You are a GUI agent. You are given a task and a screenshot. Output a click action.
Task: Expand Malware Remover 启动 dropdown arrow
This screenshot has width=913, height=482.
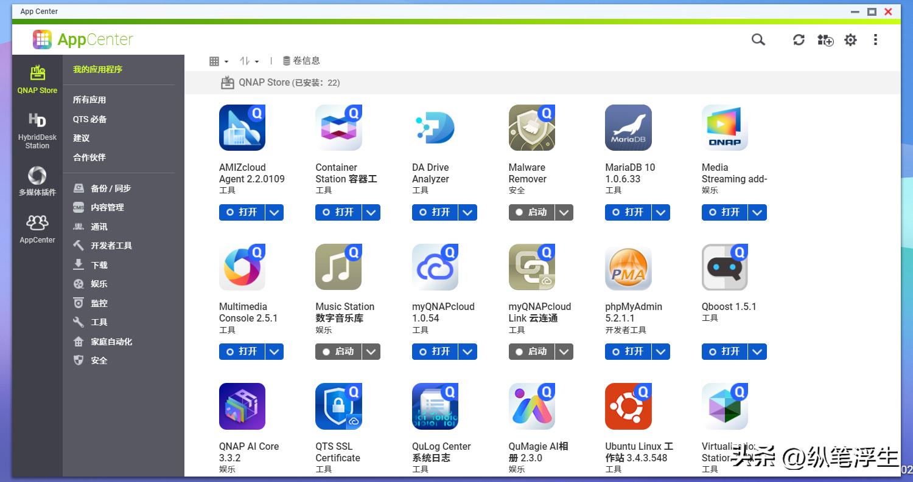point(564,212)
